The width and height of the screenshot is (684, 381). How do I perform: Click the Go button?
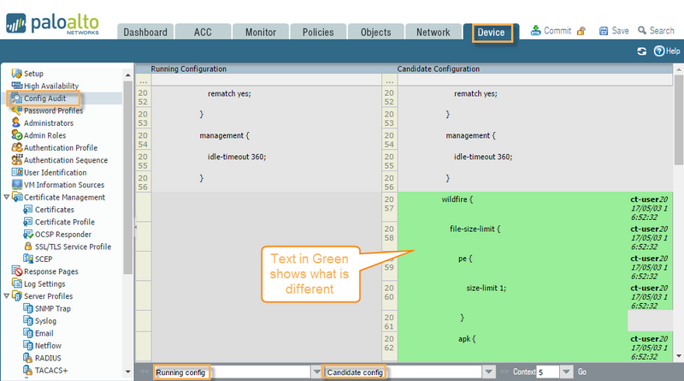[582, 372]
